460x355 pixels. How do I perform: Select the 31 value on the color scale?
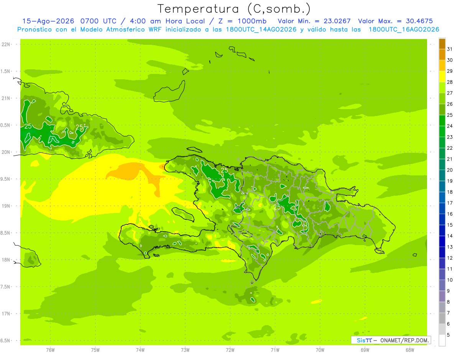pos(450,49)
